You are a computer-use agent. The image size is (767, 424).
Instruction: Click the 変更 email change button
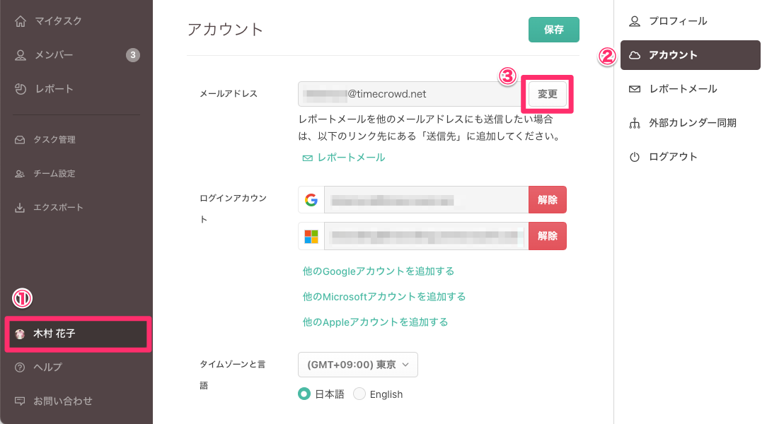(548, 94)
